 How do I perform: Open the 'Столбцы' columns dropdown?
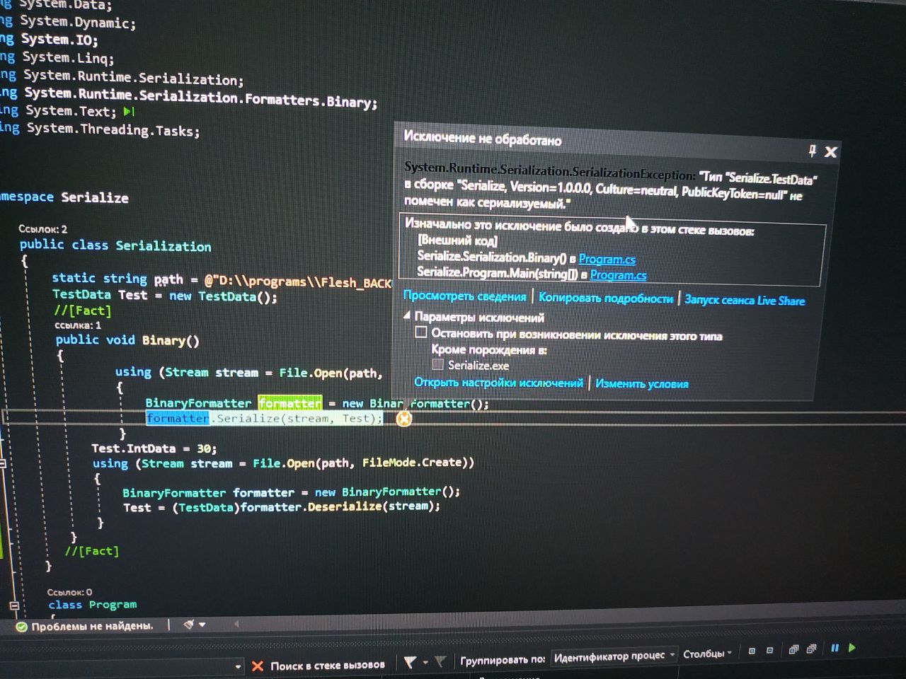click(707, 654)
